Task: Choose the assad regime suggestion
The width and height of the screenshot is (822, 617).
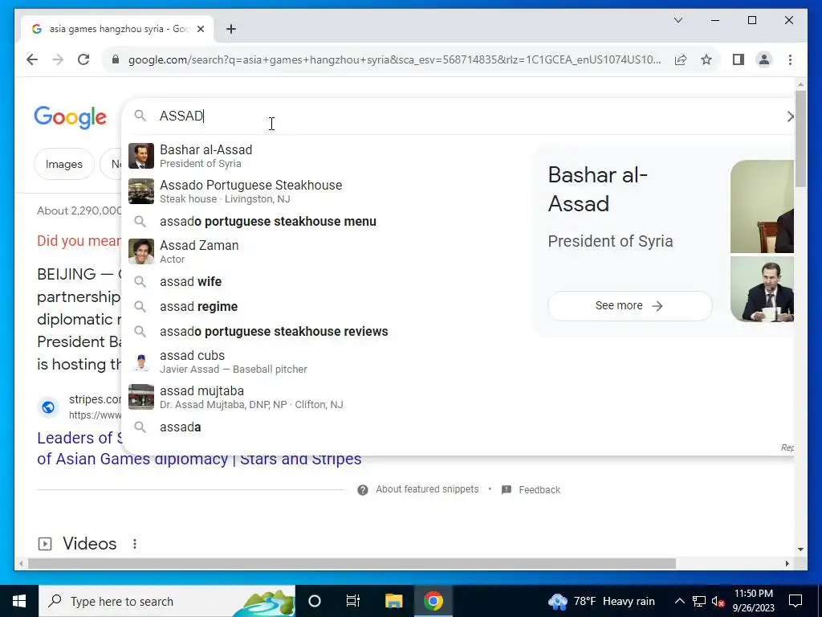Action: point(325,306)
